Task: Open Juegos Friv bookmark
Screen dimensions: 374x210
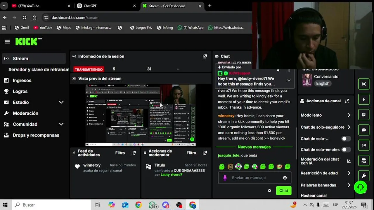Action: click(141, 28)
